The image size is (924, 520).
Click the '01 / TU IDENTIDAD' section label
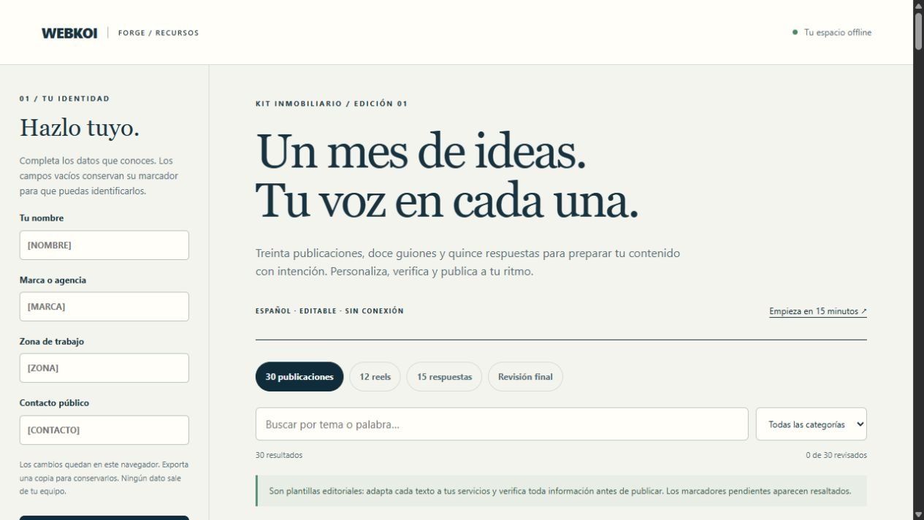coord(65,99)
